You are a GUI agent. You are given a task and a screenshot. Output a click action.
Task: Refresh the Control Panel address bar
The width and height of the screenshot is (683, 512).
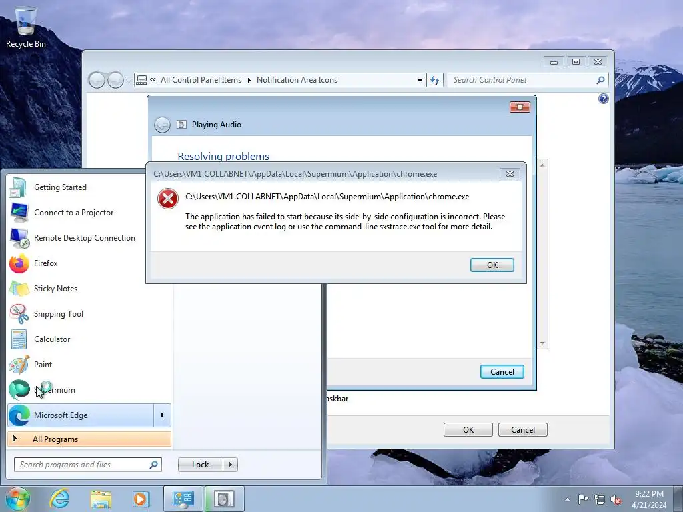tap(435, 80)
